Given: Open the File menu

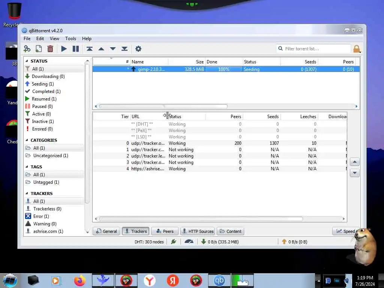Looking at the screenshot, I should (27, 39).
